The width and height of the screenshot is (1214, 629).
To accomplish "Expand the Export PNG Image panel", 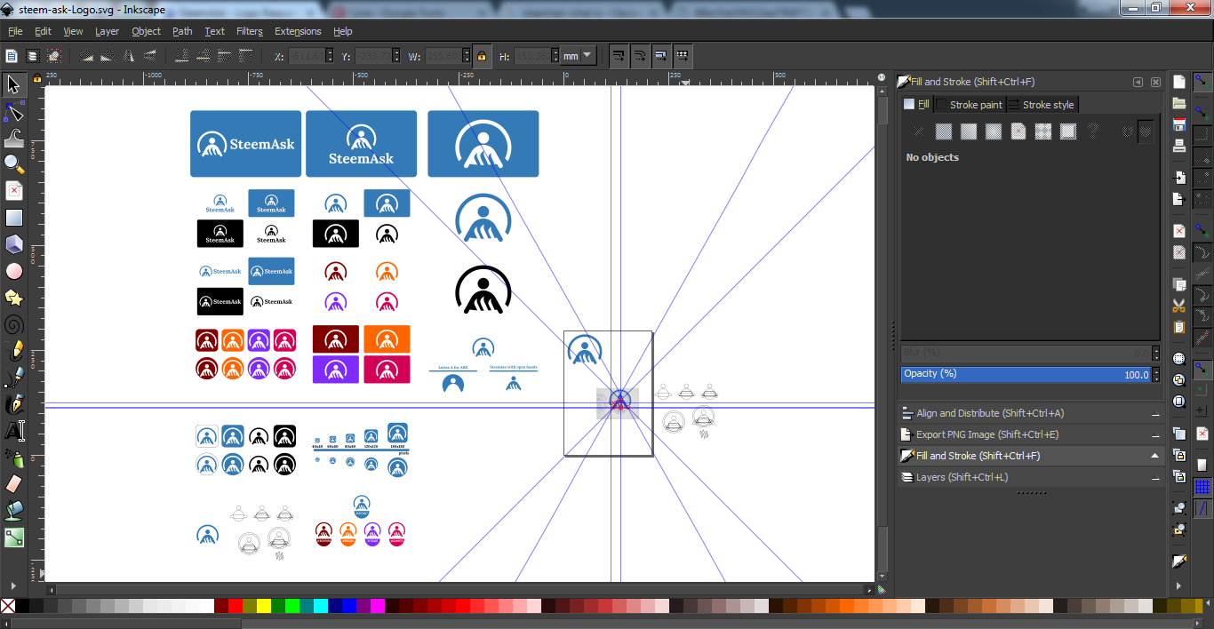I will click(1030, 434).
